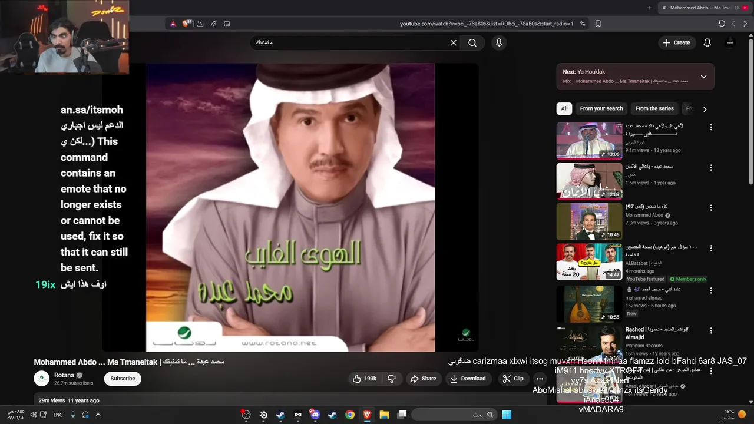Open more actions three-dot button below video

click(x=540, y=379)
